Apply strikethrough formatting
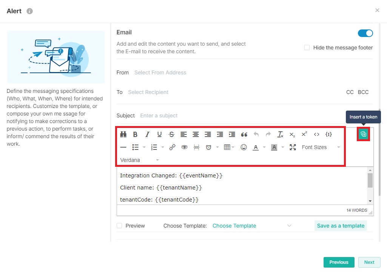 click(x=171, y=134)
